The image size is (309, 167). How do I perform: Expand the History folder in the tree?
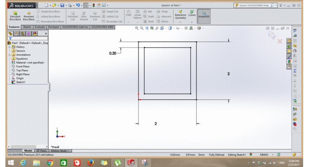(x=9, y=47)
